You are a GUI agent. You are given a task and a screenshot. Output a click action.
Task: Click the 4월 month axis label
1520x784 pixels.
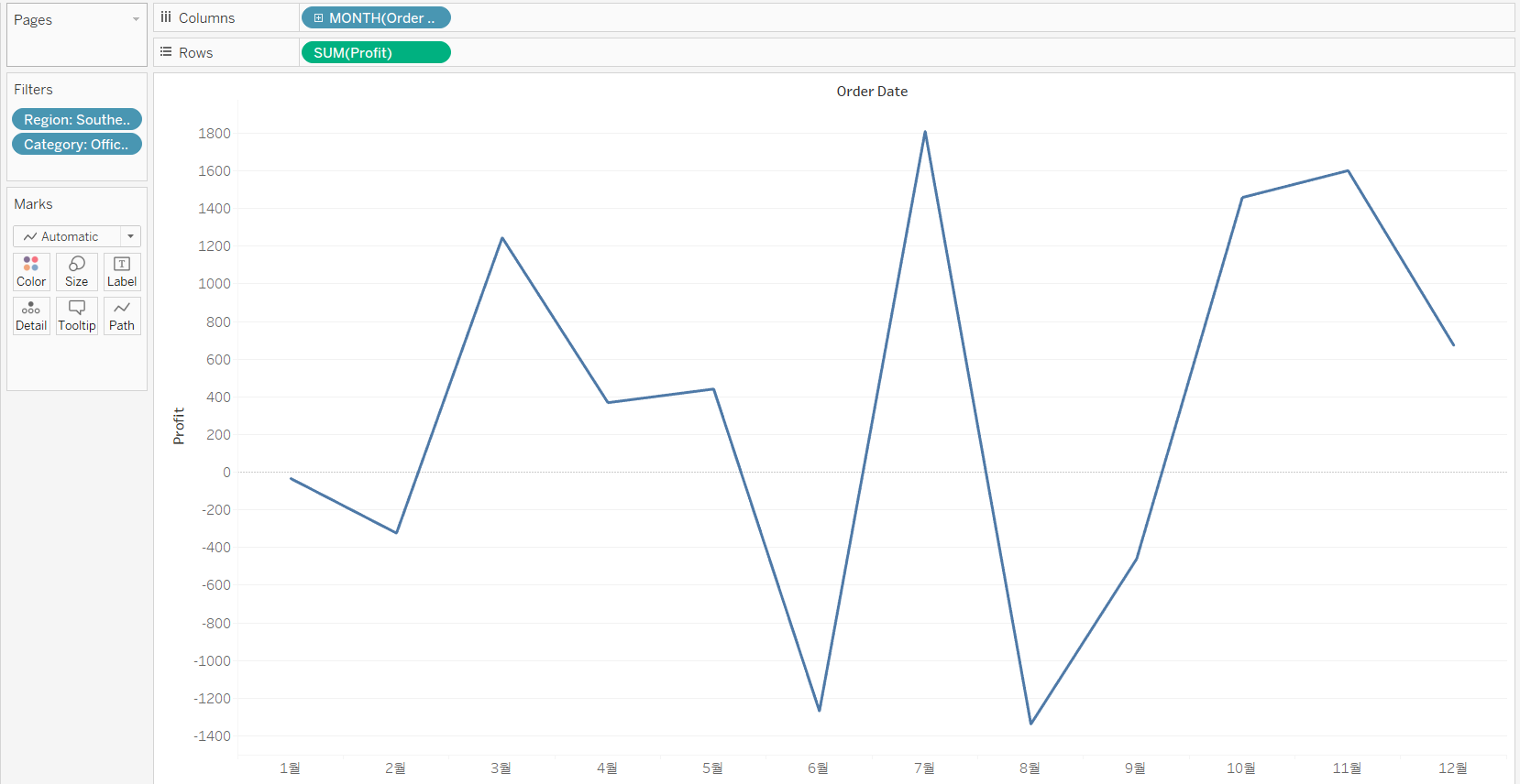607,768
